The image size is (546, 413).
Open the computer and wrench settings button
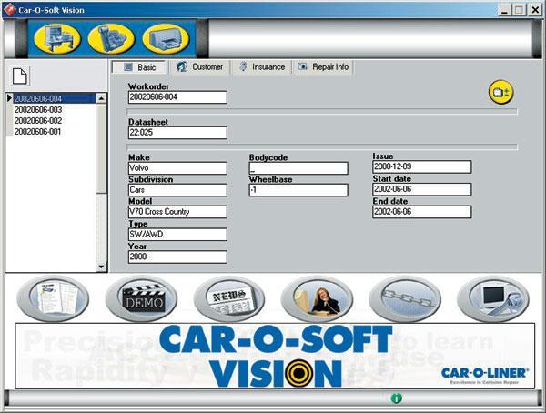point(493,298)
